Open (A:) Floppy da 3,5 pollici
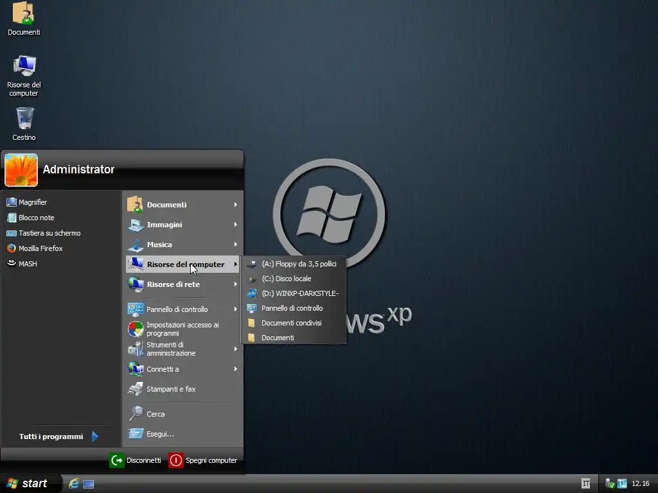This screenshot has width=658, height=493. tap(293, 264)
